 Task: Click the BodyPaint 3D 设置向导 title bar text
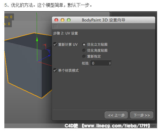104,20
